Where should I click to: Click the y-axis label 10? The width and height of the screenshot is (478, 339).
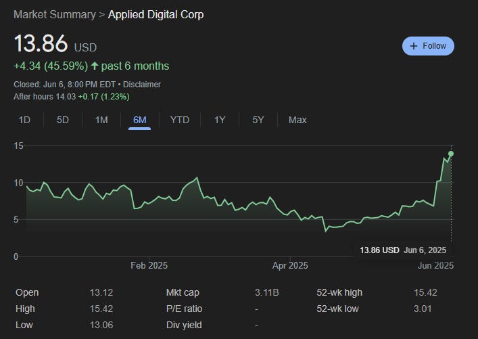[x=18, y=183]
